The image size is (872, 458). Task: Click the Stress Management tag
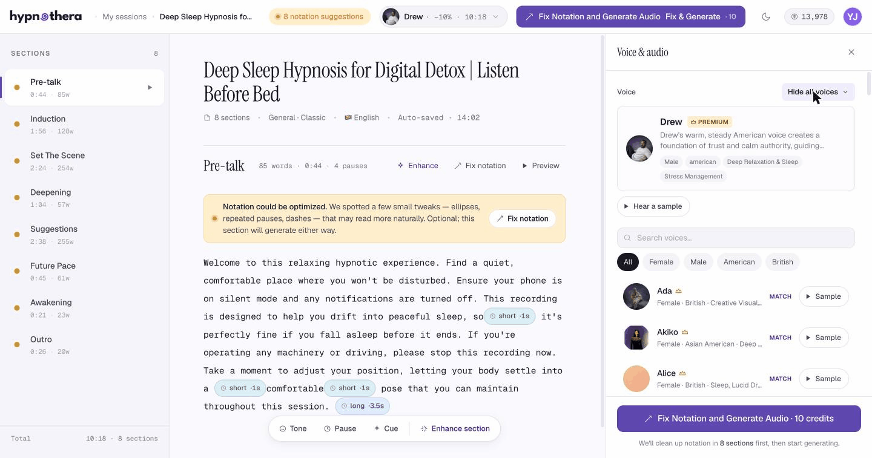point(693,176)
